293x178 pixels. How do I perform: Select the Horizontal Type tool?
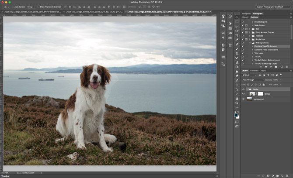237,85
